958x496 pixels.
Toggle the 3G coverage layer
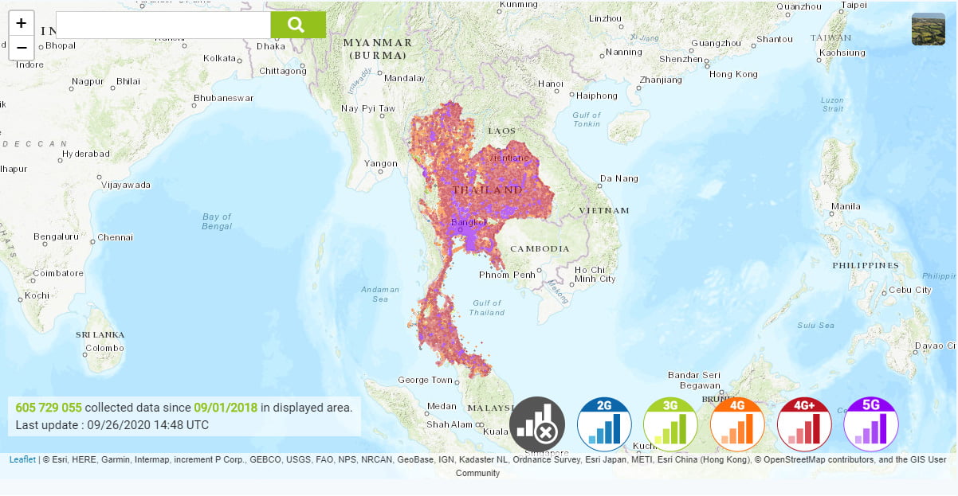[670, 424]
